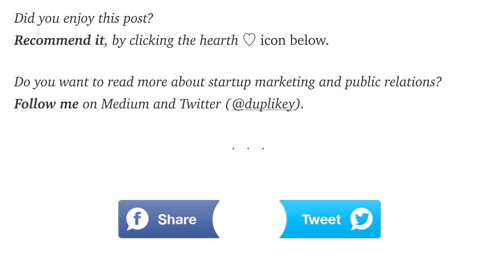489x257 pixels.
Task: Open the @duplikey Twitter profile link
Action: coord(263,104)
